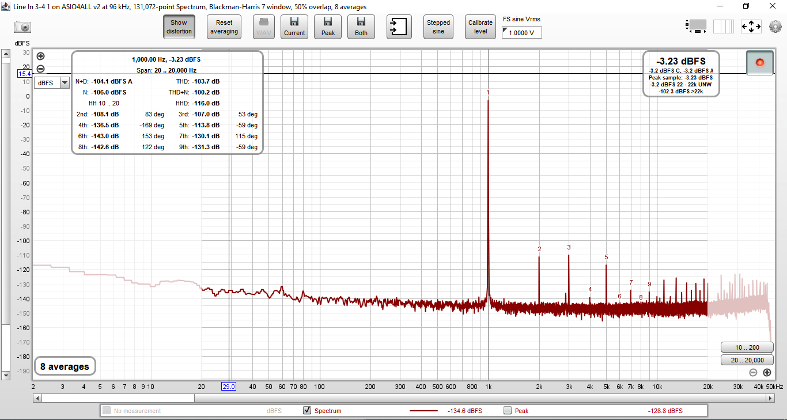Toggle the Show distortion button
This screenshot has width=787, height=420.
tap(179, 27)
